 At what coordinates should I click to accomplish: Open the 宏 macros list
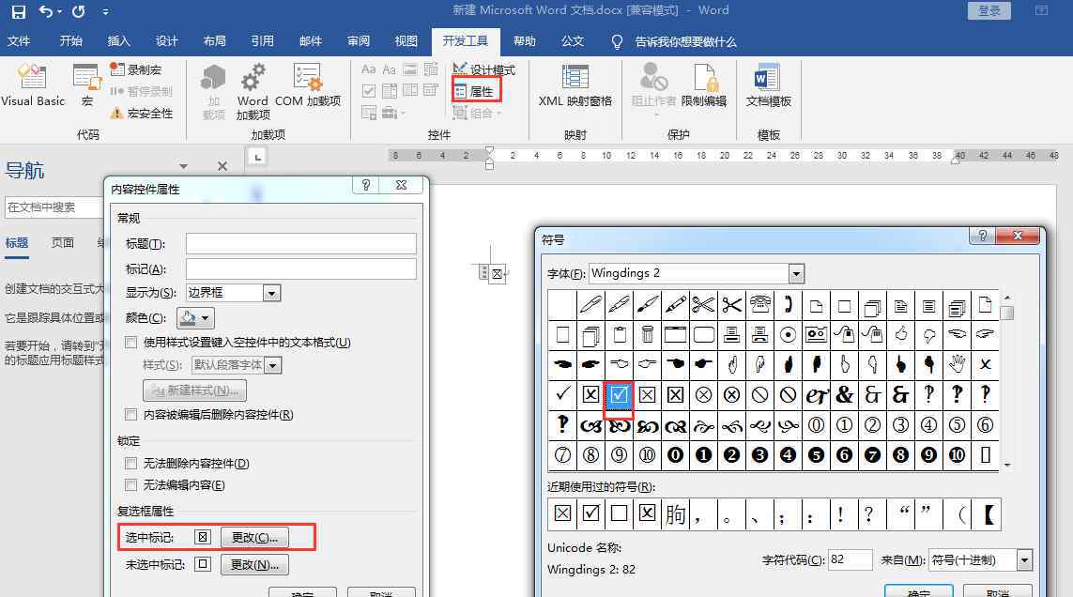(x=86, y=84)
